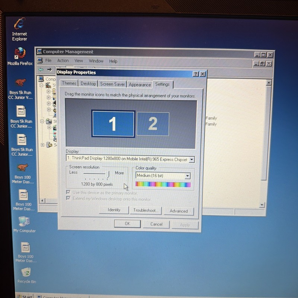298x298 pixels.
Task: Click the Troubleshoot... button
Action: click(x=146, y=210)
